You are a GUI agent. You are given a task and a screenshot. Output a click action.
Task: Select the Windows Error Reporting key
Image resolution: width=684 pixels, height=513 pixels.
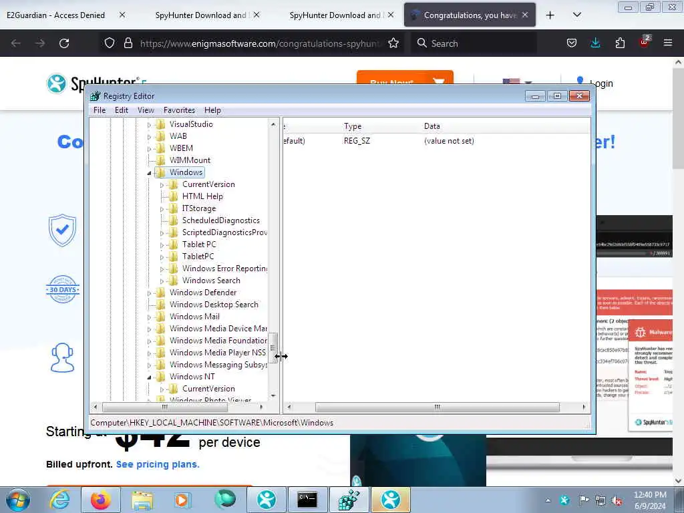click(224, 269)
